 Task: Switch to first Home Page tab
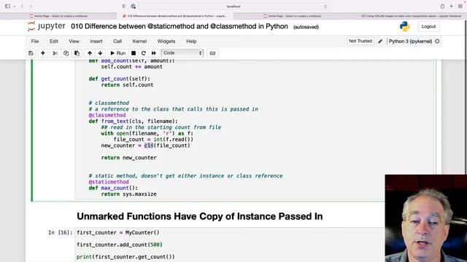pos(58,16)
